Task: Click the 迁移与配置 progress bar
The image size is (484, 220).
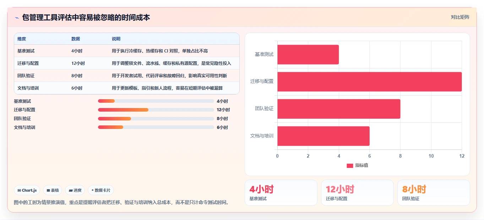Action: 156,110
